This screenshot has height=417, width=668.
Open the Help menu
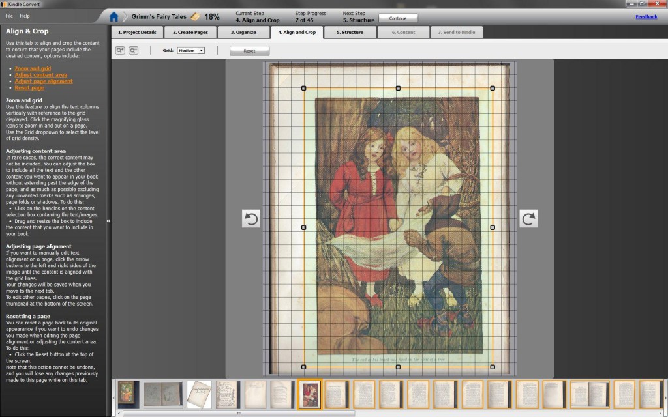[25, 15]
